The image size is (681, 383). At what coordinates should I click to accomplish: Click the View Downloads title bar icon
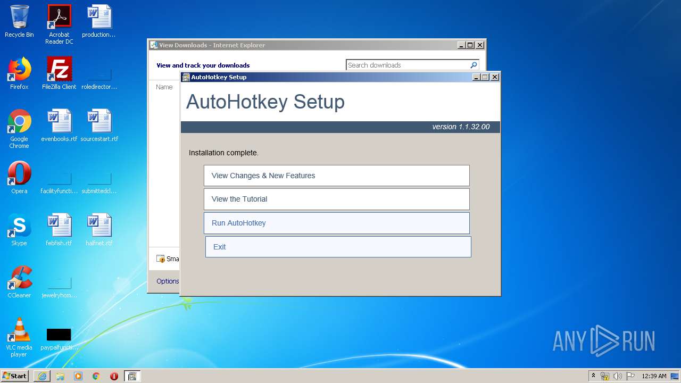click(154, 45)
